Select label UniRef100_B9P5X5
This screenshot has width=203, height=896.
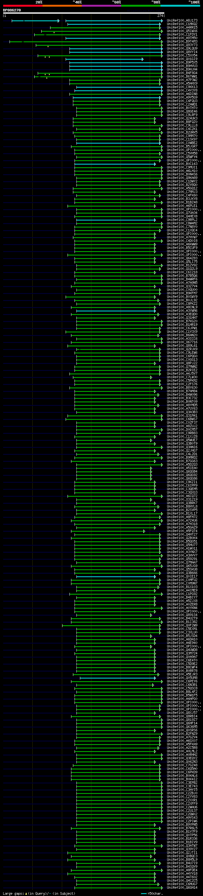coord(182,63)
